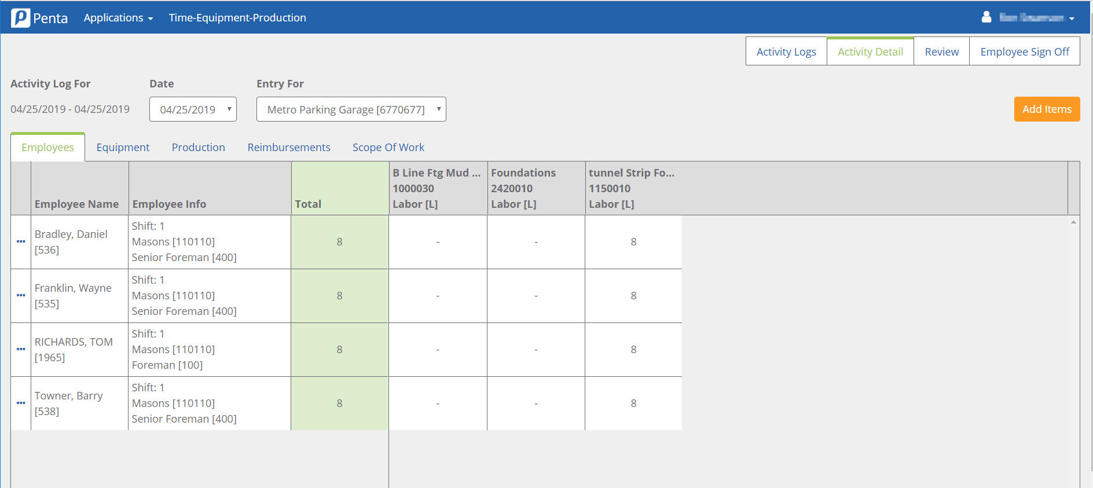The width and height of the screenshot is (1093, 488).
Task: Edit Bradley's tunnel Strip hours cell
Action: coord(633,242)
